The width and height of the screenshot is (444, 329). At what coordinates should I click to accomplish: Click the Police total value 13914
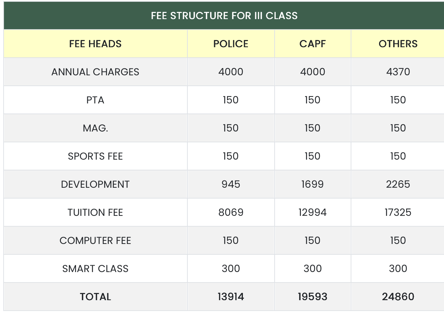231,297
